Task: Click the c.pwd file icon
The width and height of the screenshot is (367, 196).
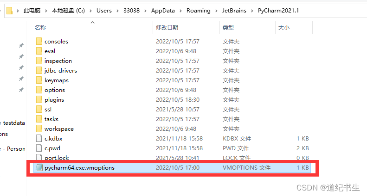Action: (39, 148)
